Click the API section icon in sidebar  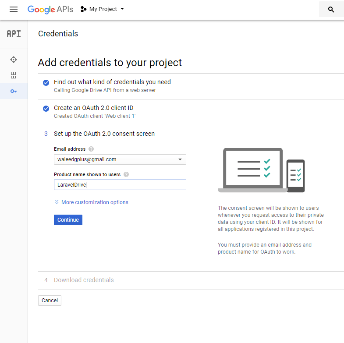point(14,34)
